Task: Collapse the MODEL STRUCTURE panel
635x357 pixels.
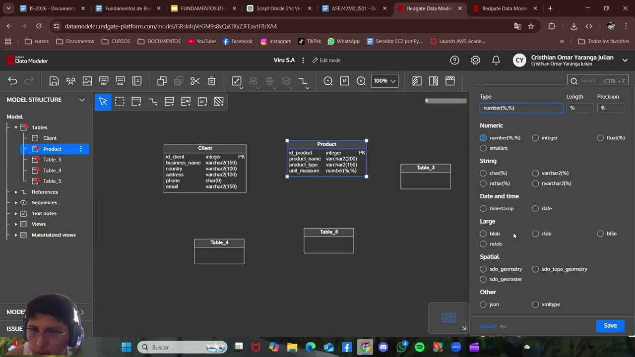Action: coord(82,100)
